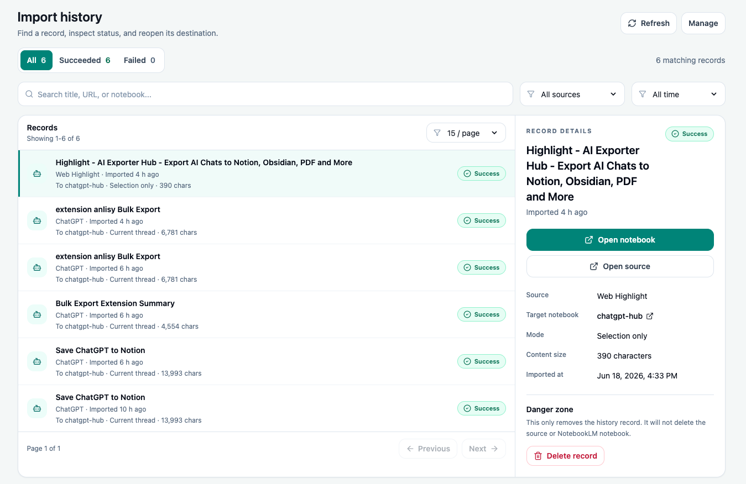This screenshot has height=484, width=746.
Task: Go to the Next page
Action: pyautogui.click(x=483, y=449)
